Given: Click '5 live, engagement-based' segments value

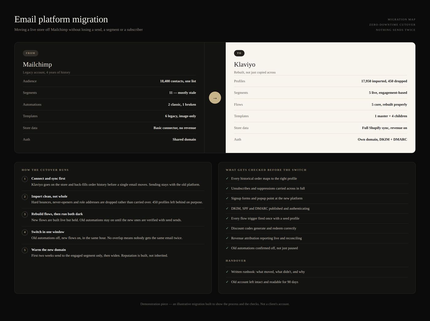Looking at the screenshot, I should pos(388,93).
